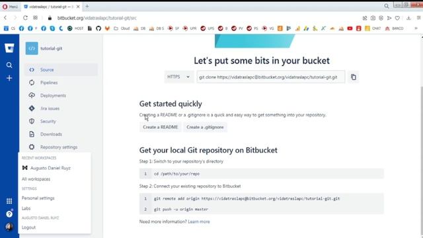Copy the clone command with clipboard icon

354,77
